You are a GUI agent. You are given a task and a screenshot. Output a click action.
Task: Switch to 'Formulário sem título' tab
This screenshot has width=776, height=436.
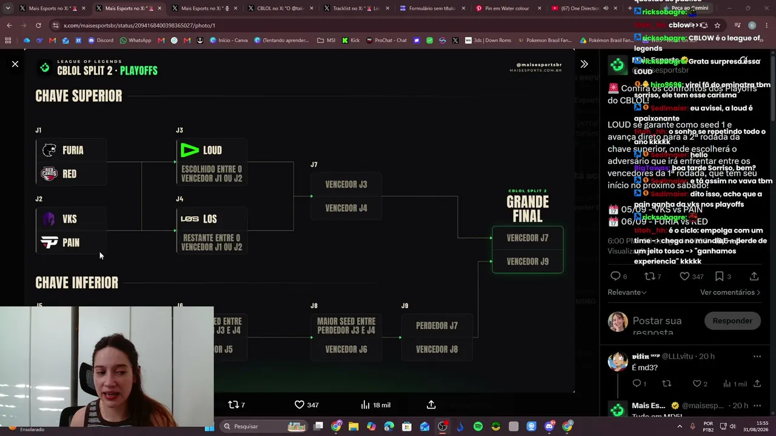tap(430, 8)
